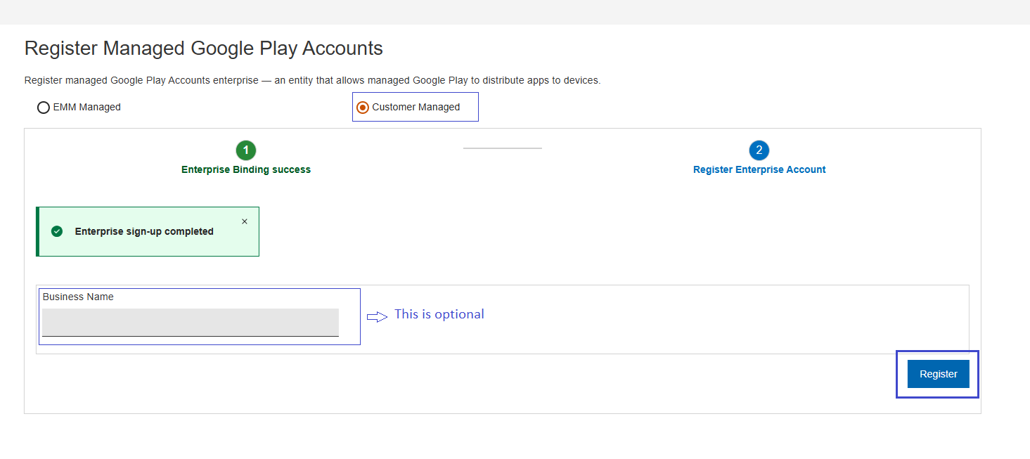This screenshot has height=459, width=1030.
Task: Click the Register Managed Google Play Accounts heading
Action: 204,48
